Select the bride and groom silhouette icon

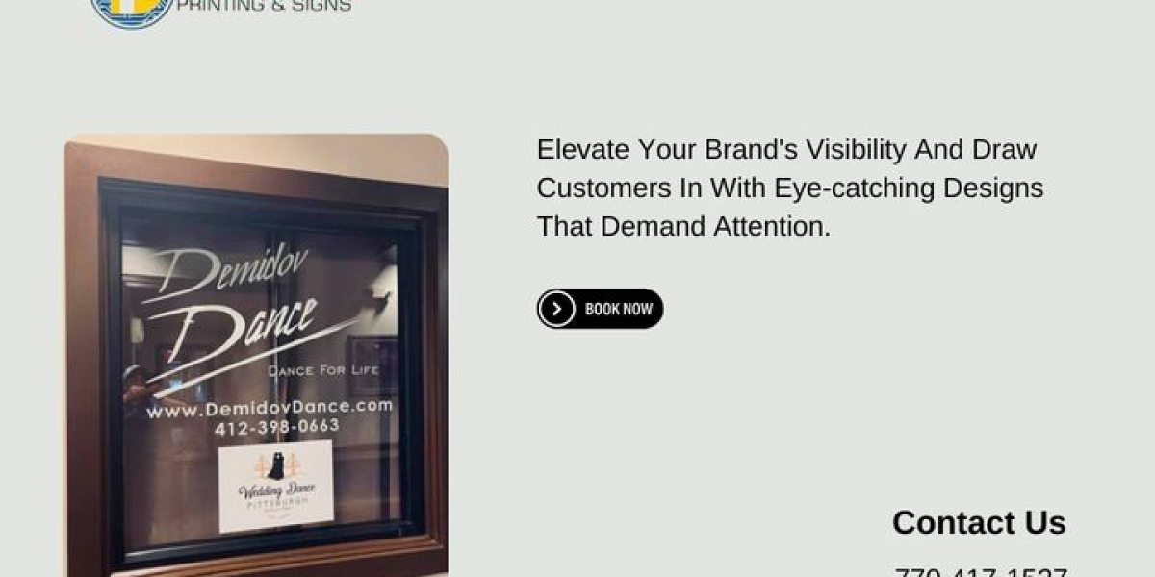(x=275, y=465)
